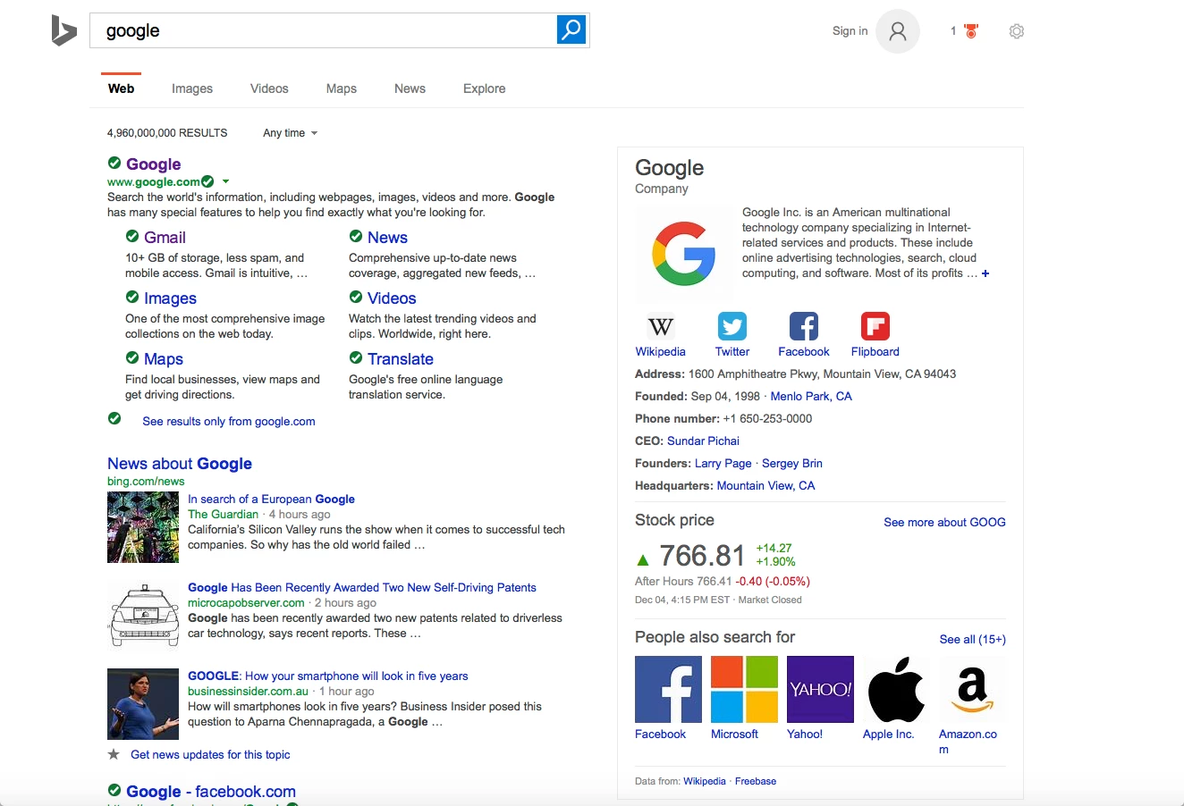The height and width of the screenshot is (806, 1184).
Task: Click green verified check beside Google title
Action: (114, 163)
